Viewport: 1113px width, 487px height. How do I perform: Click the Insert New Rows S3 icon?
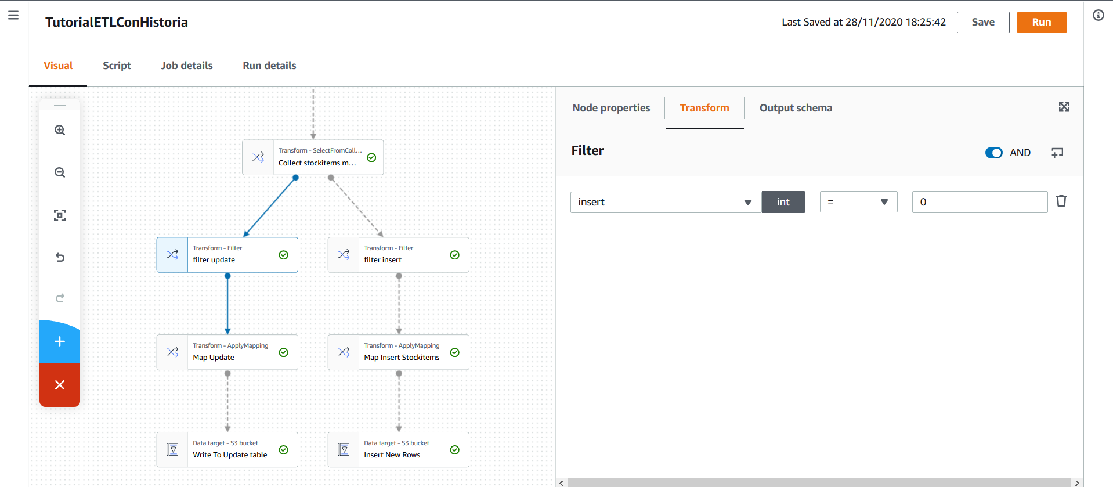point(344,449)
